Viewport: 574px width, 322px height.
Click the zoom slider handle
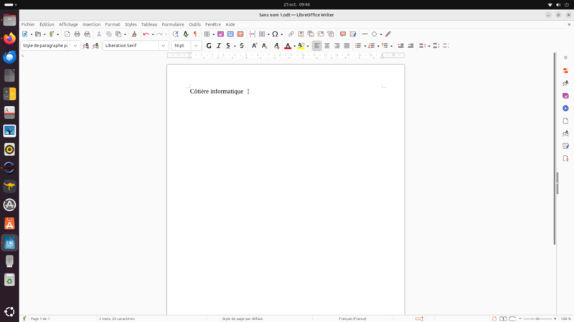coord(537,318)
